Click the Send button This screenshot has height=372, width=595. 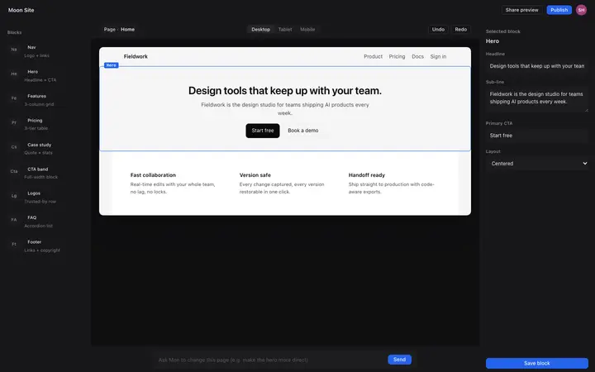tap(399, 360)
